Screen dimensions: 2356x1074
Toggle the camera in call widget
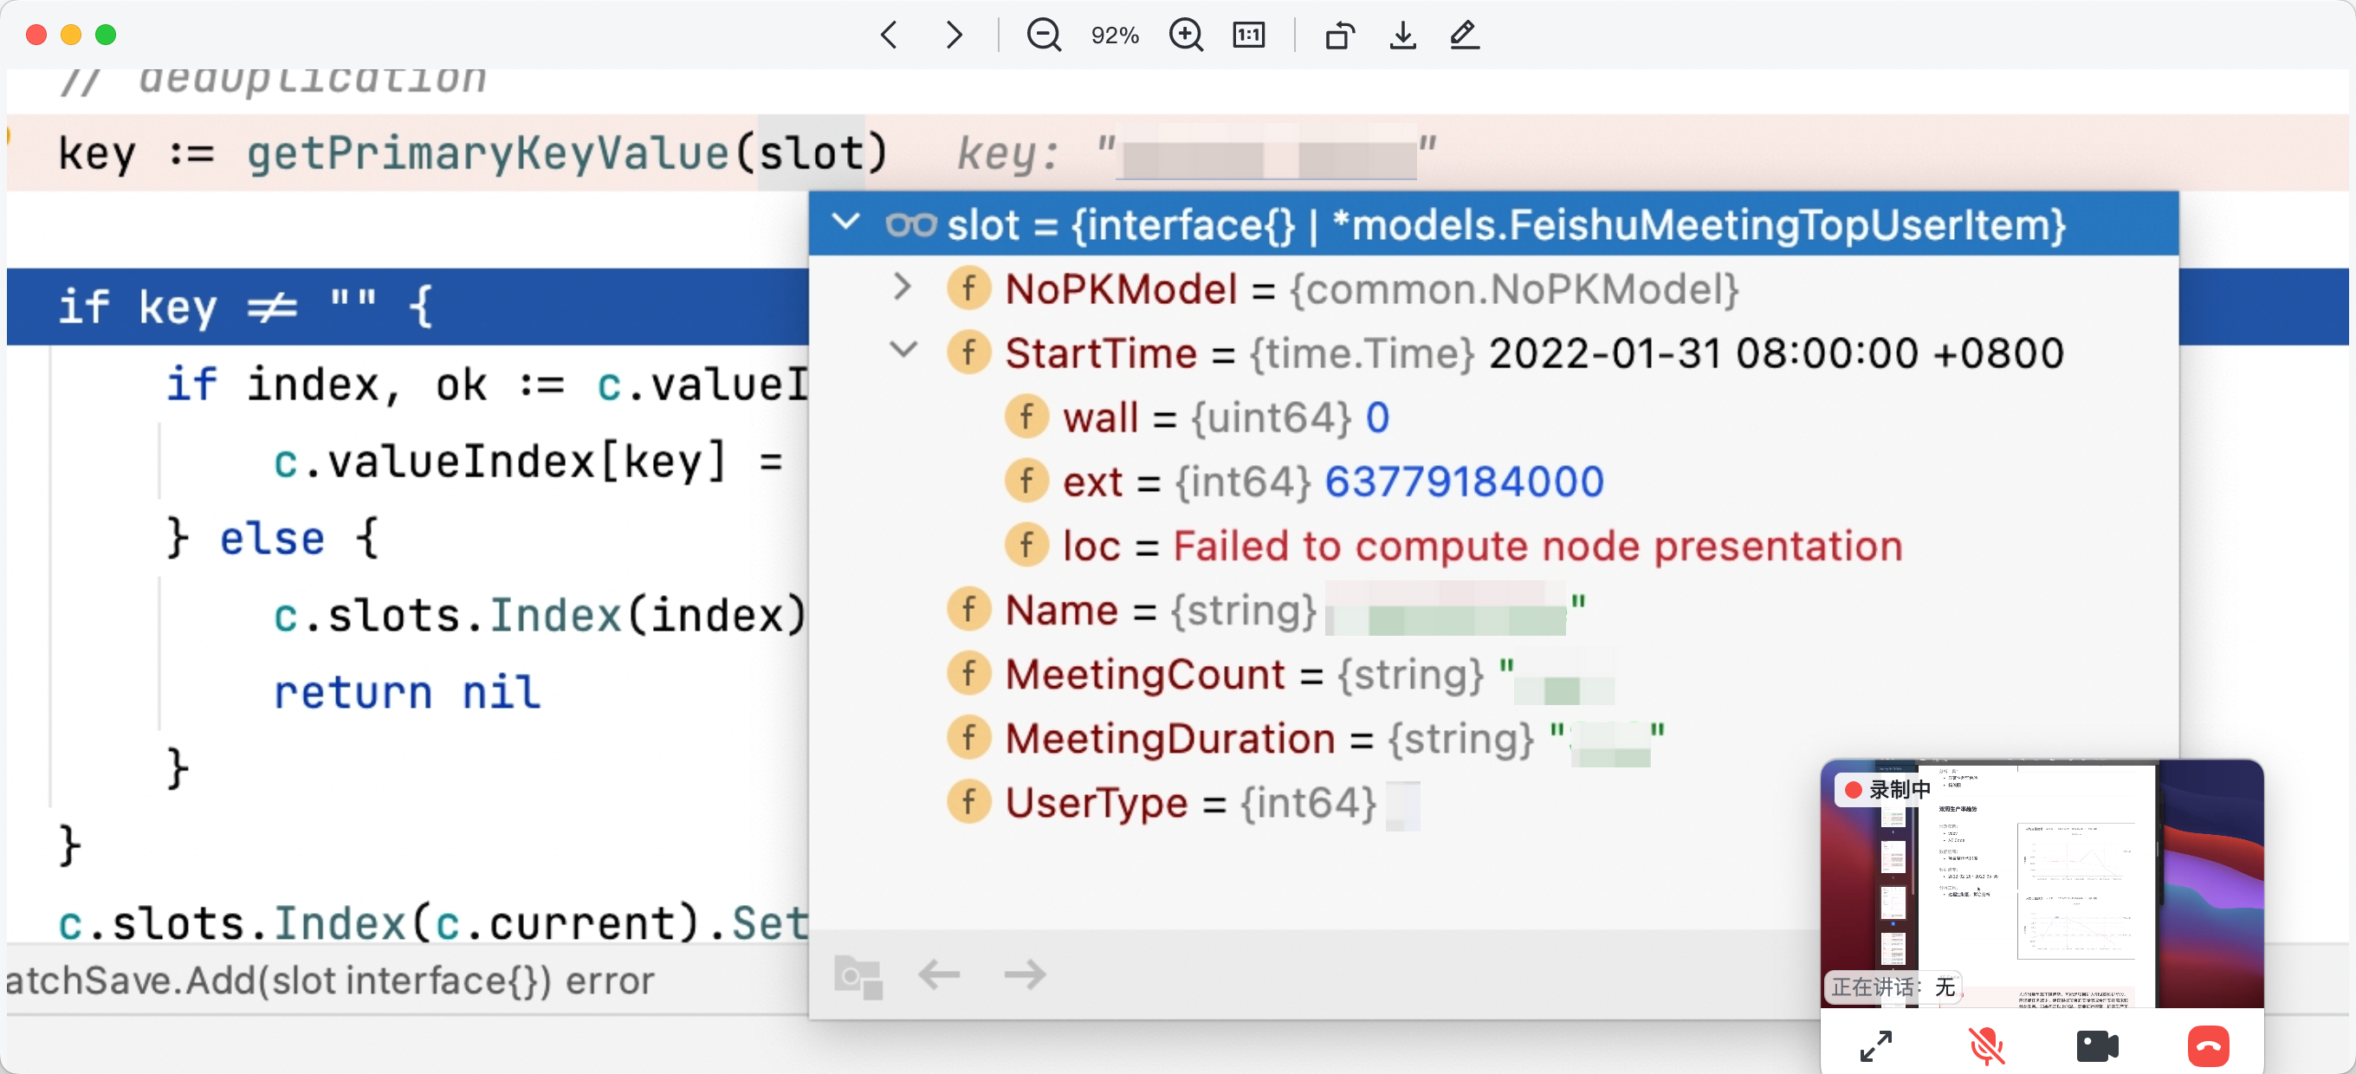point(2097,1045)
